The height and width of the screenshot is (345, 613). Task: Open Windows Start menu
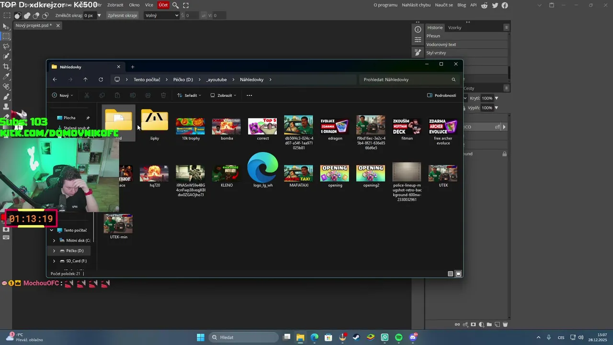tap(201, 337)
